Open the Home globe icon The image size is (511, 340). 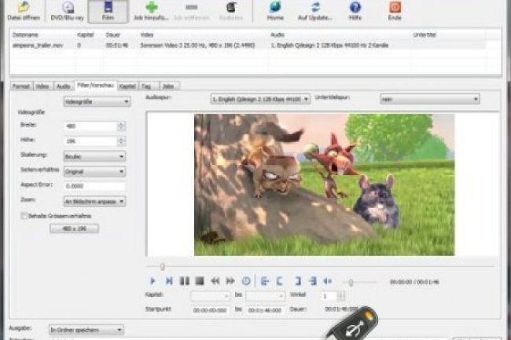click(275, 11)
